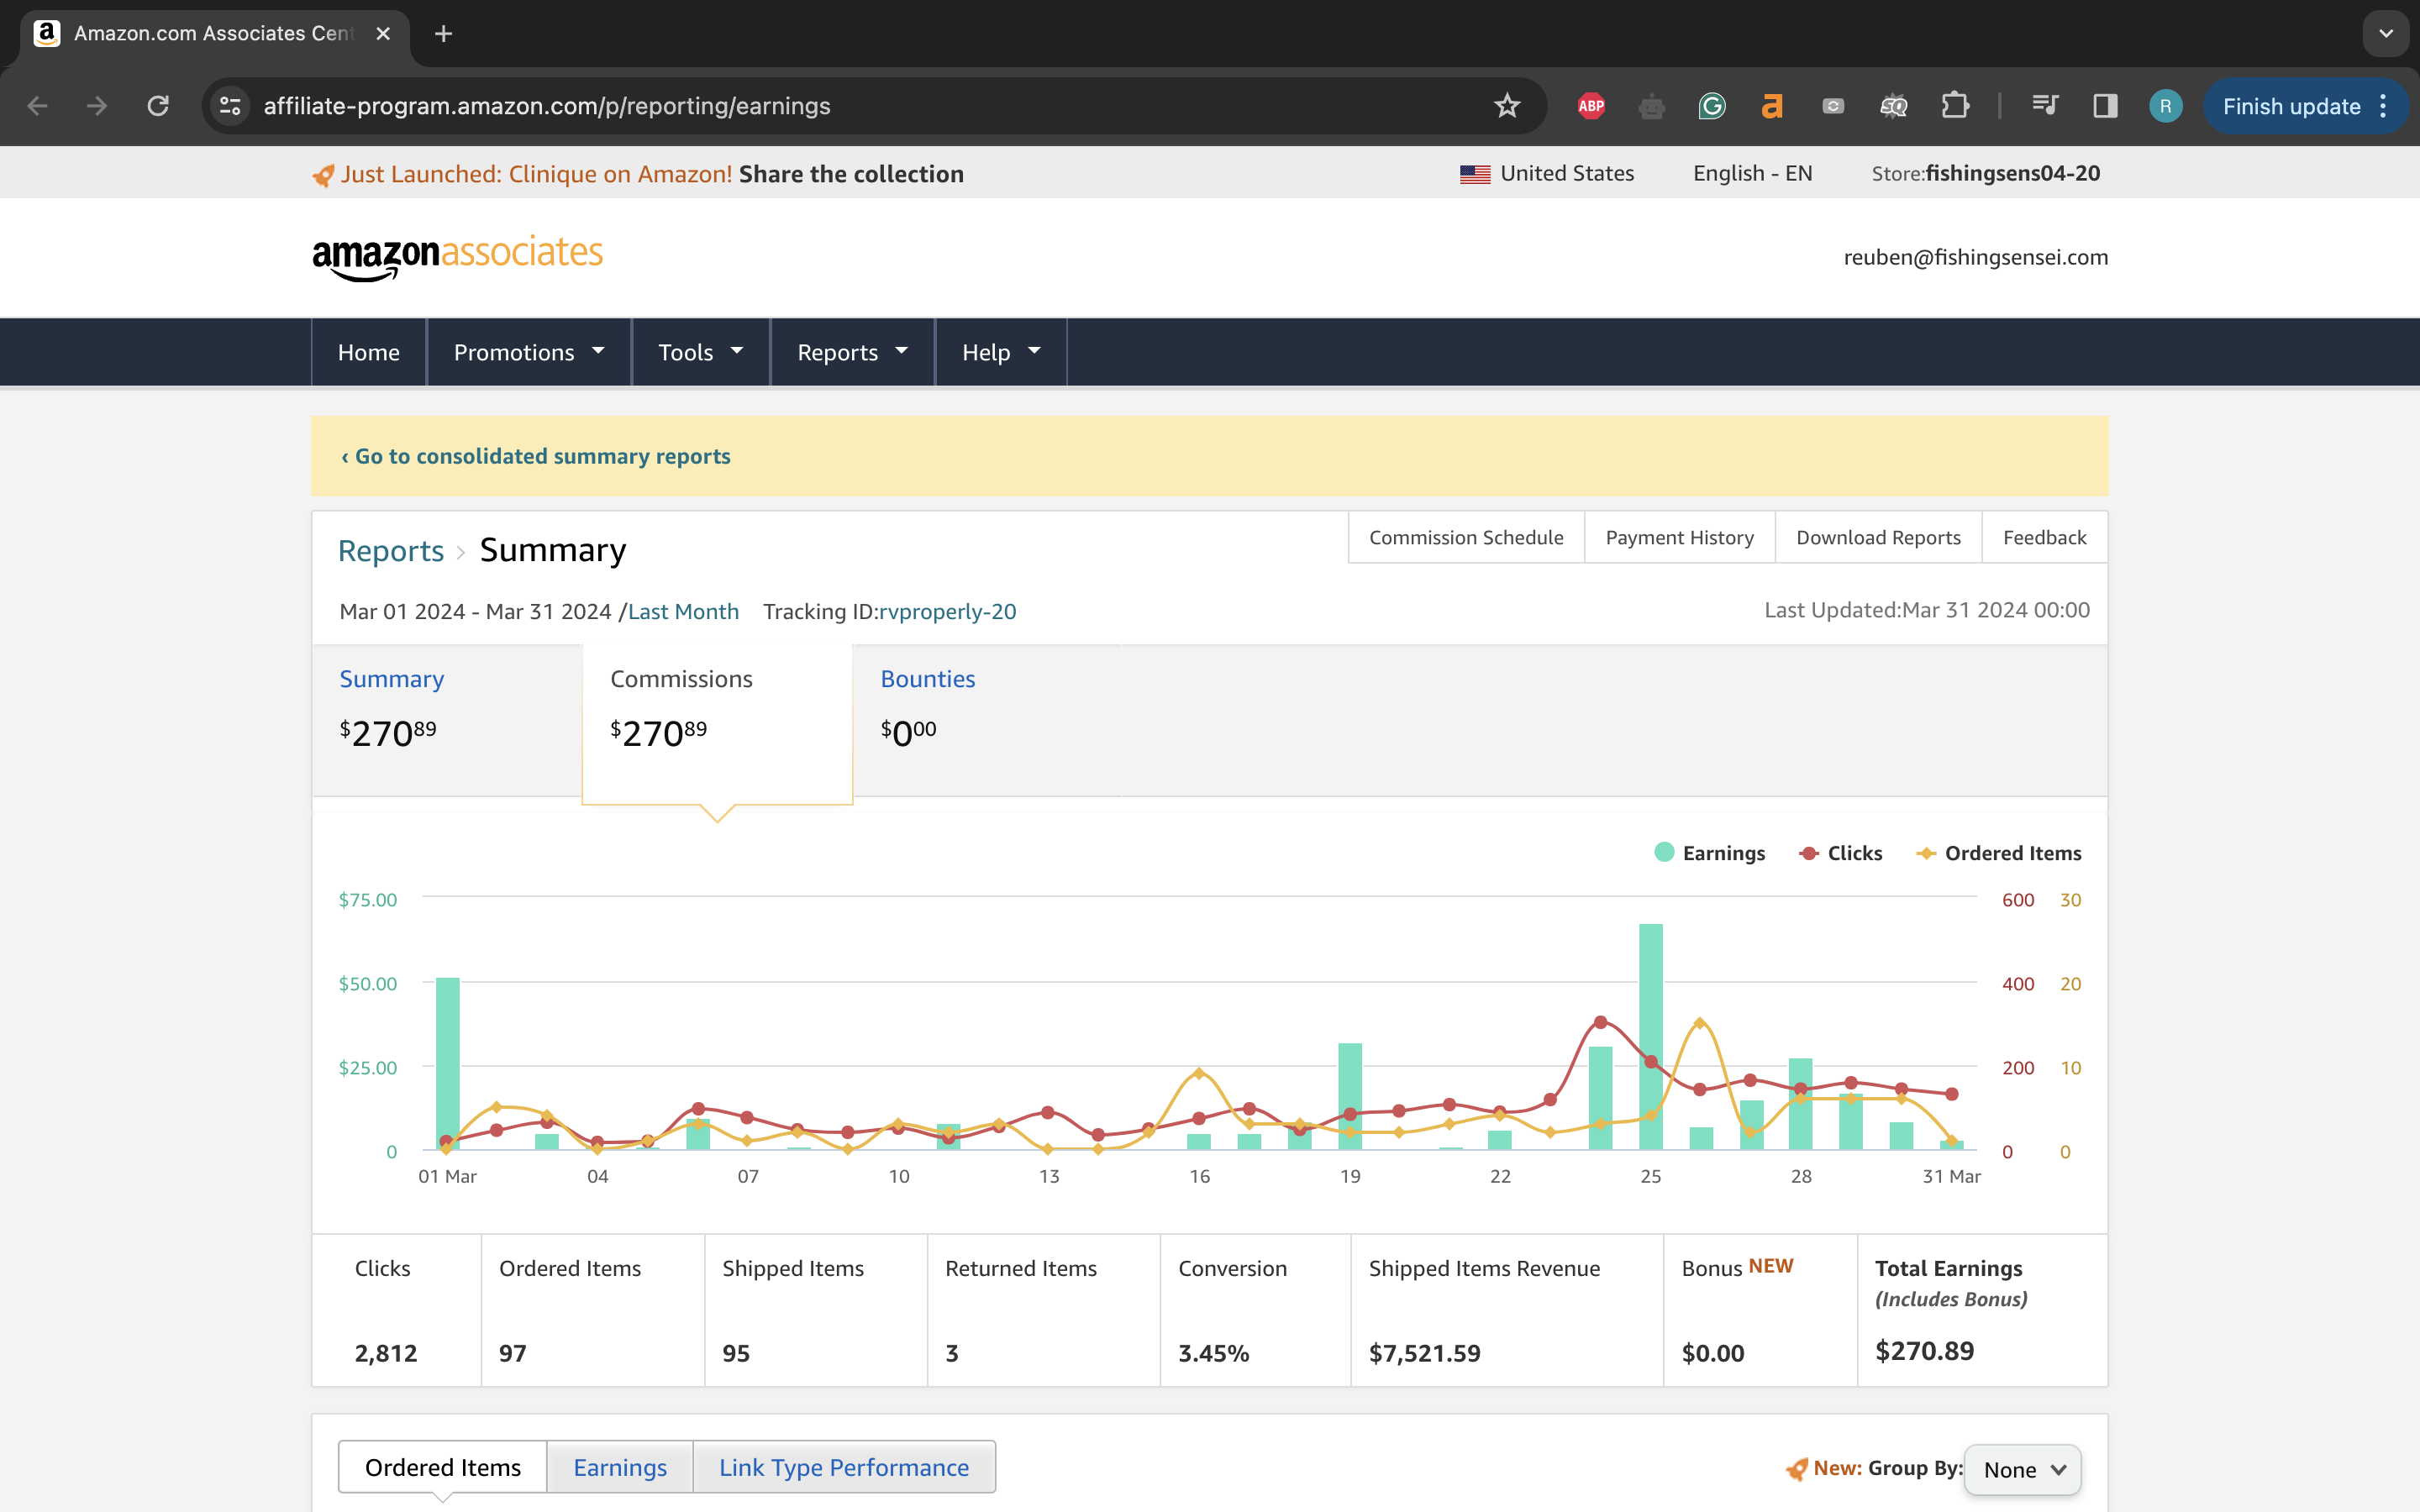
Task: Open the media controls icon
Action: (2045, 106)
